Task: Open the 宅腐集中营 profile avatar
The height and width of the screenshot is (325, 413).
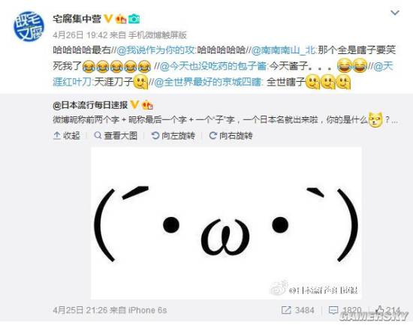Action: coord(29,26)
